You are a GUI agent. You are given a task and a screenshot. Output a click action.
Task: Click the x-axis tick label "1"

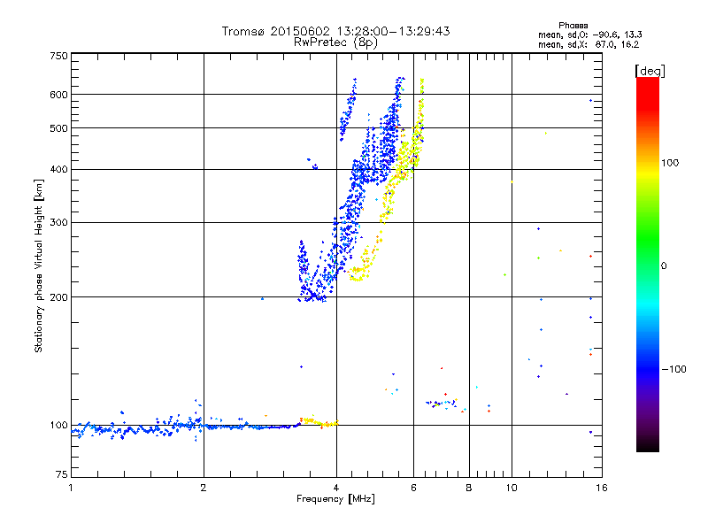coord(71,488)
